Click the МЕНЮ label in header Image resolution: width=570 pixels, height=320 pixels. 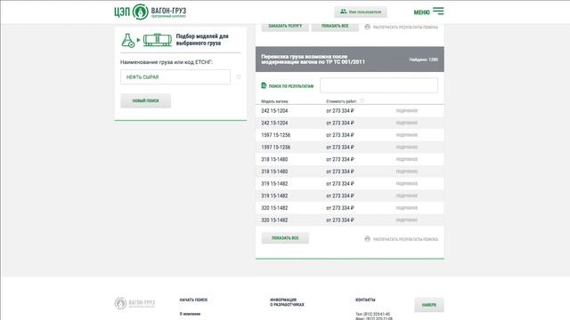(421, 12)
